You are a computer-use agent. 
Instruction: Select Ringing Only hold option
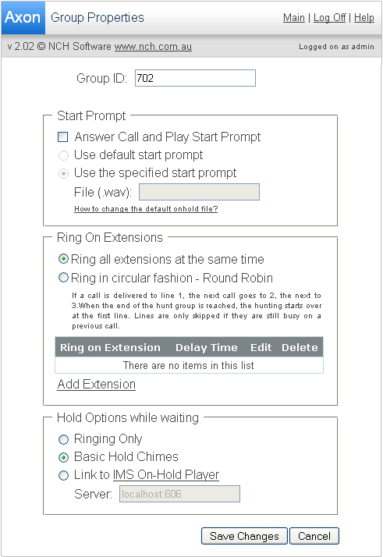coord(63,439)
